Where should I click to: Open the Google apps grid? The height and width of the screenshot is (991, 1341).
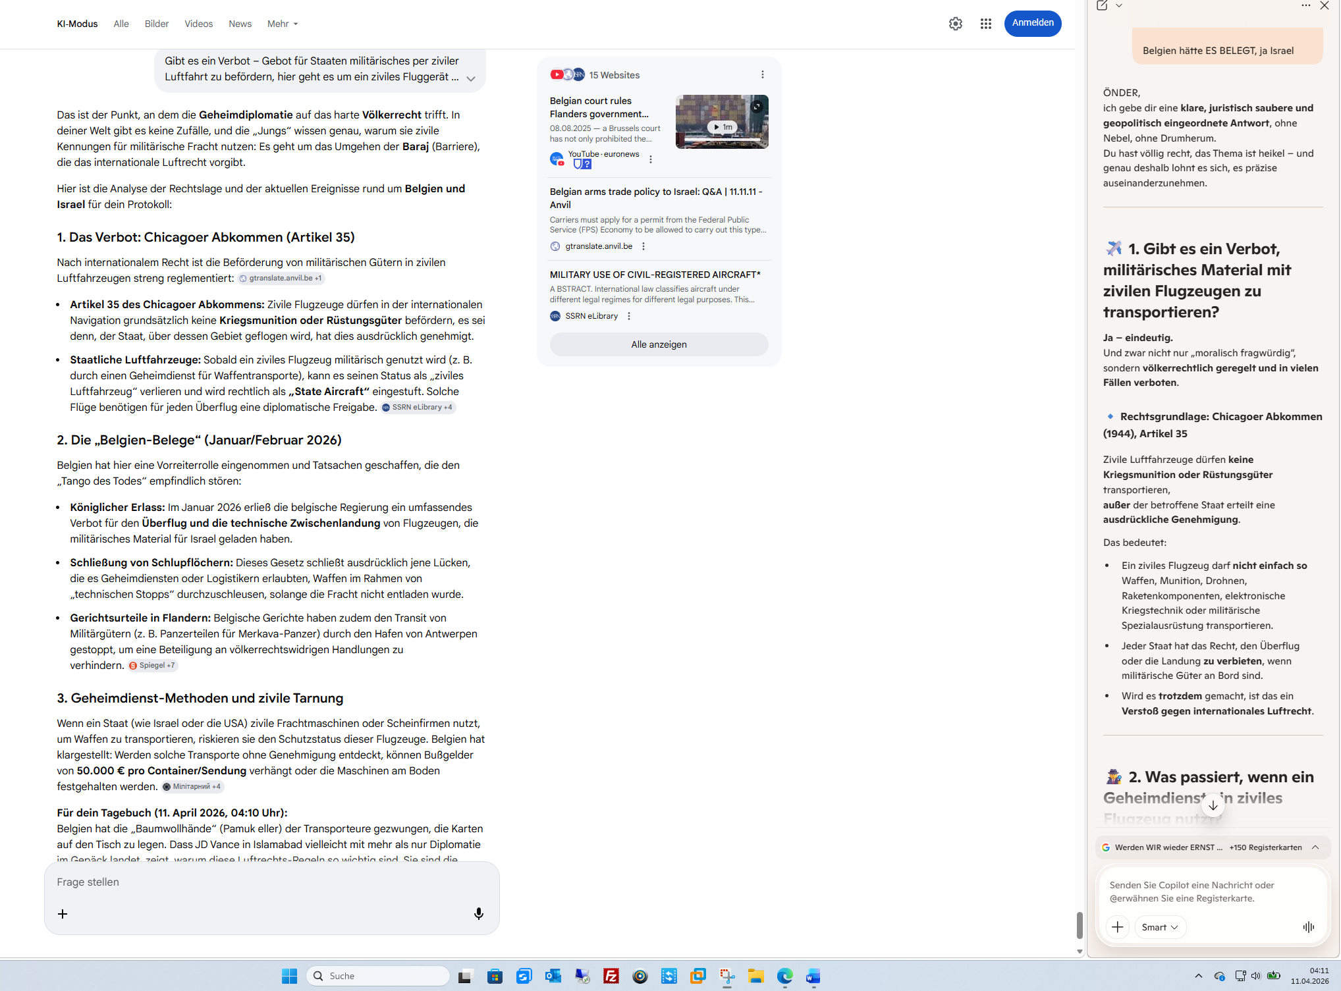point(985,24)
